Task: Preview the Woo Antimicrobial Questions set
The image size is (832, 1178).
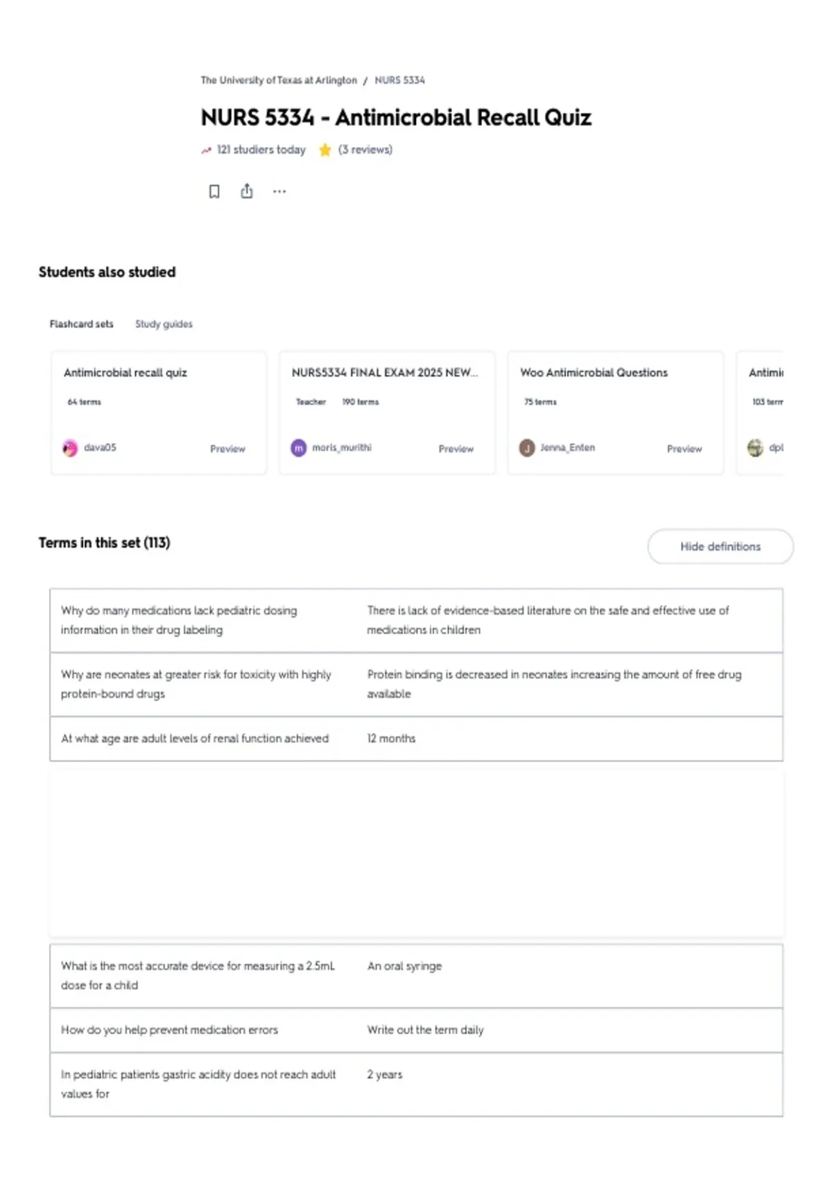Action: [x=684, y=449]
